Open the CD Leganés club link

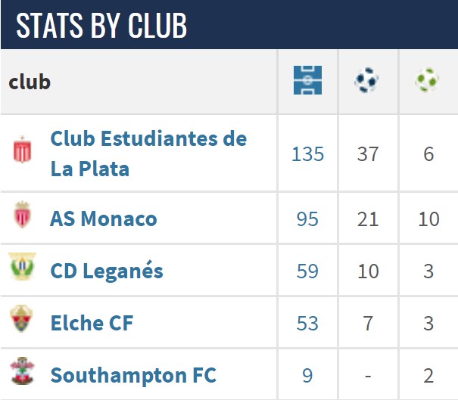[107, 271]
